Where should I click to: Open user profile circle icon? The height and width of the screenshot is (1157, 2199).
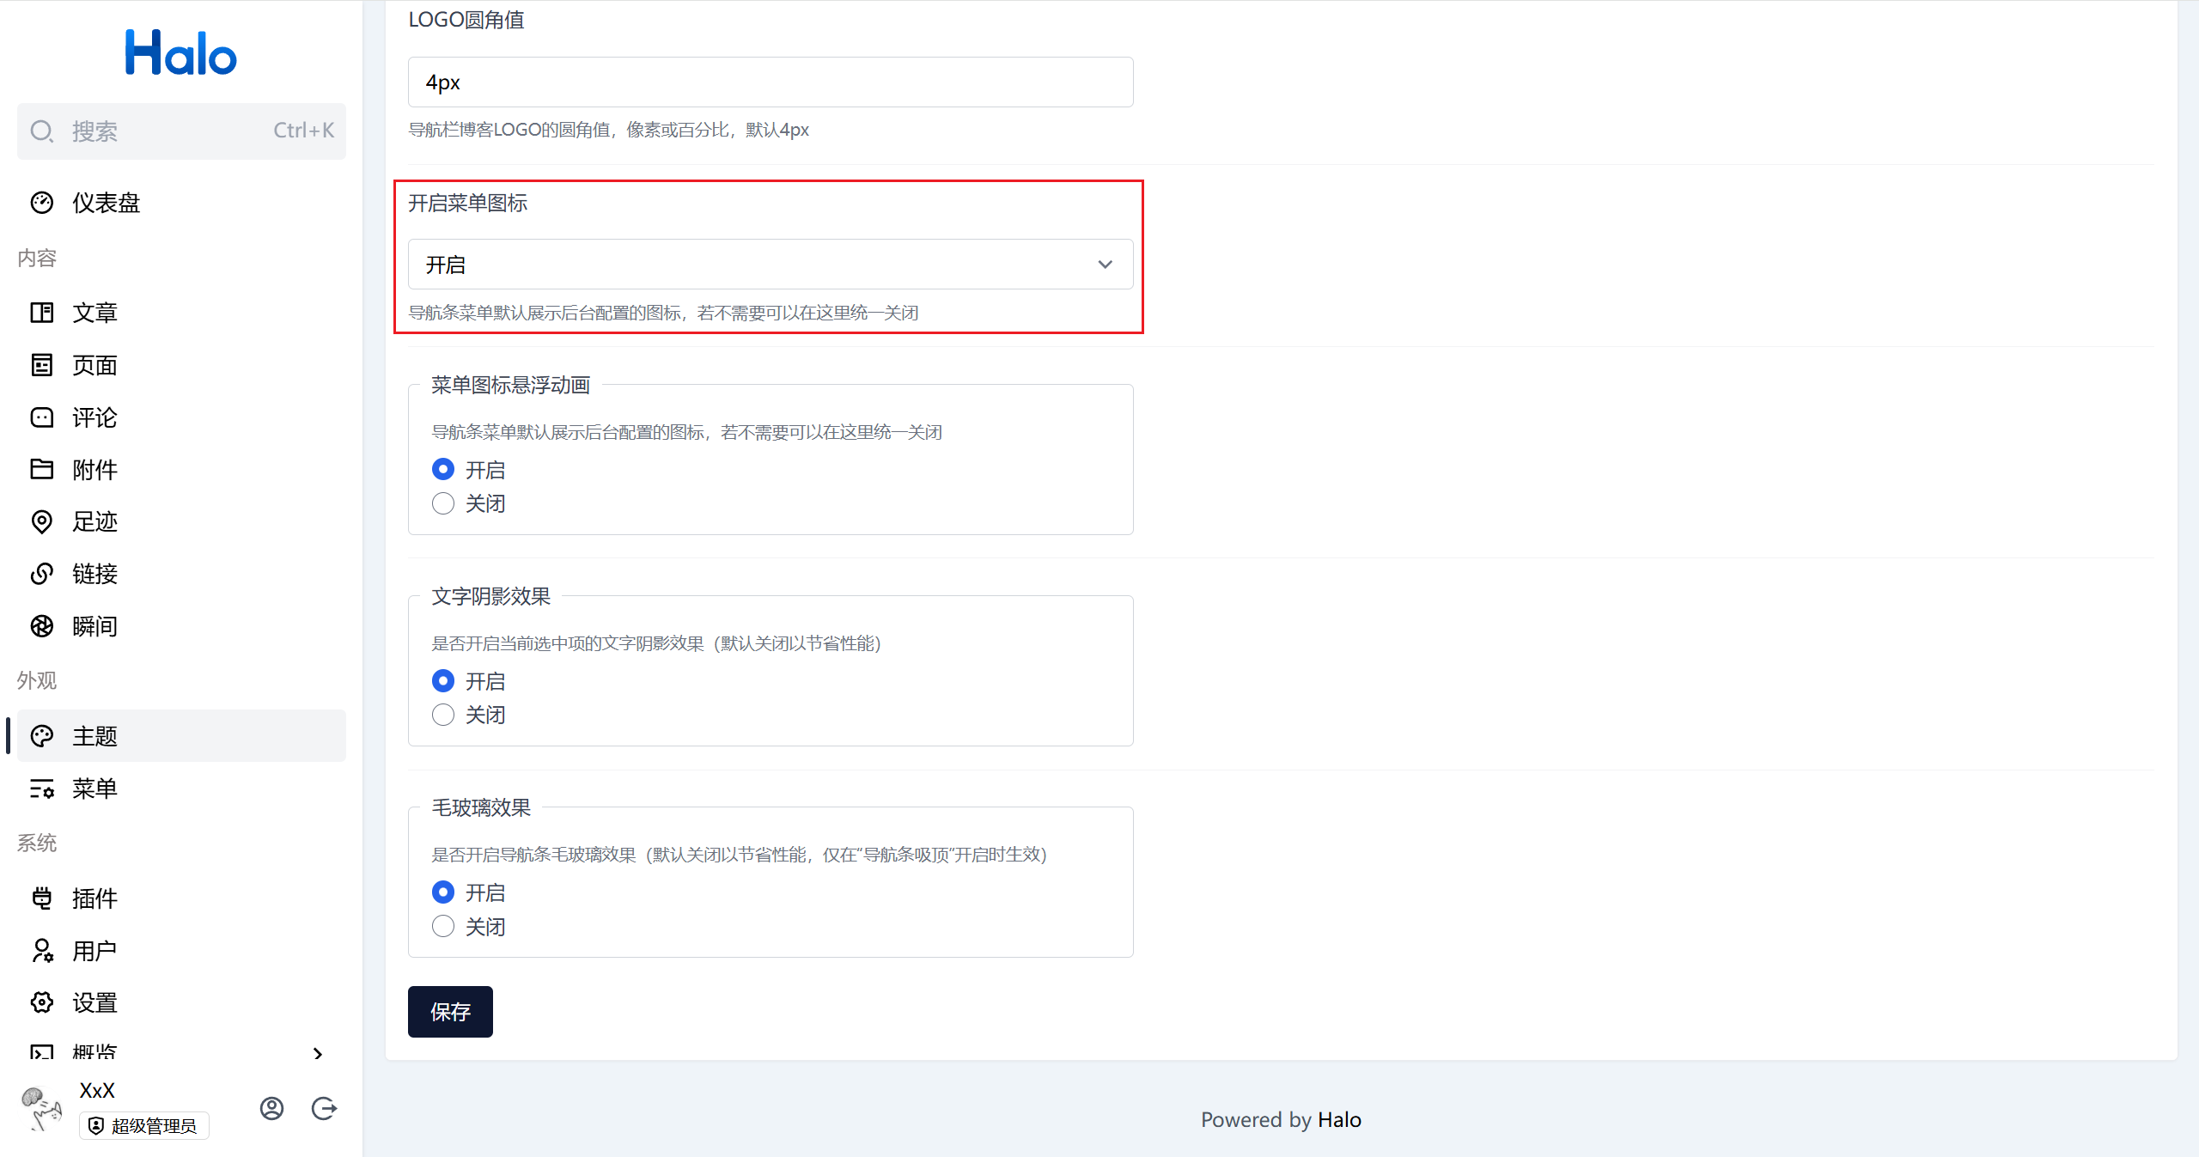tap(271, 1109)
